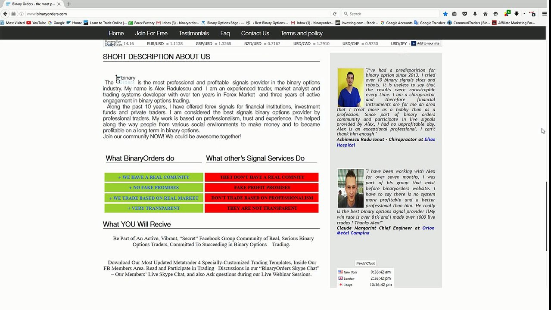Click Claude Margarint's profile photo

[350, 188]
